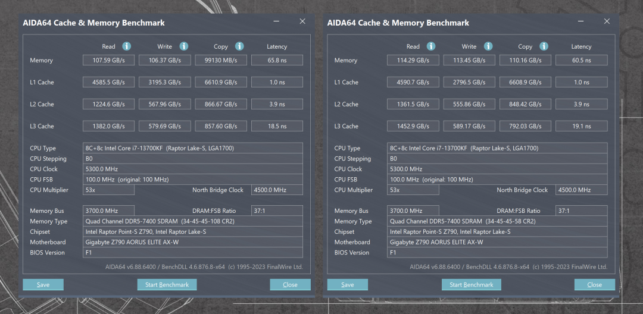The image size is (643, 314).
Task: Open Write info icon in left window
Action: coord(184,46)
